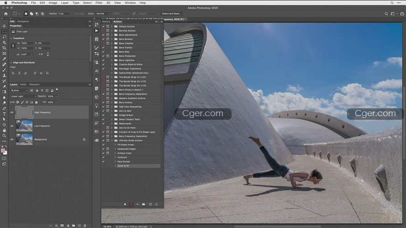This screenshot has height=228, width=406.
Task: Click the Home icon in options bar
Action: point(6,14)
